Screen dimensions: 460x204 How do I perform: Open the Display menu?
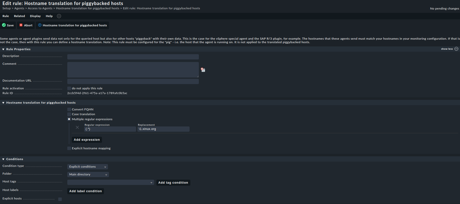tap(35, 16)
